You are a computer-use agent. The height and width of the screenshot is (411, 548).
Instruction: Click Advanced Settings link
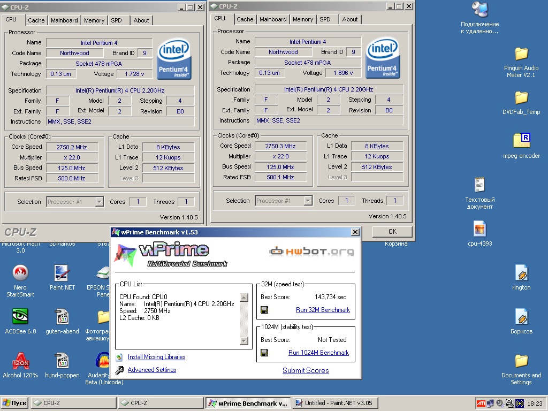pos(152,370)
